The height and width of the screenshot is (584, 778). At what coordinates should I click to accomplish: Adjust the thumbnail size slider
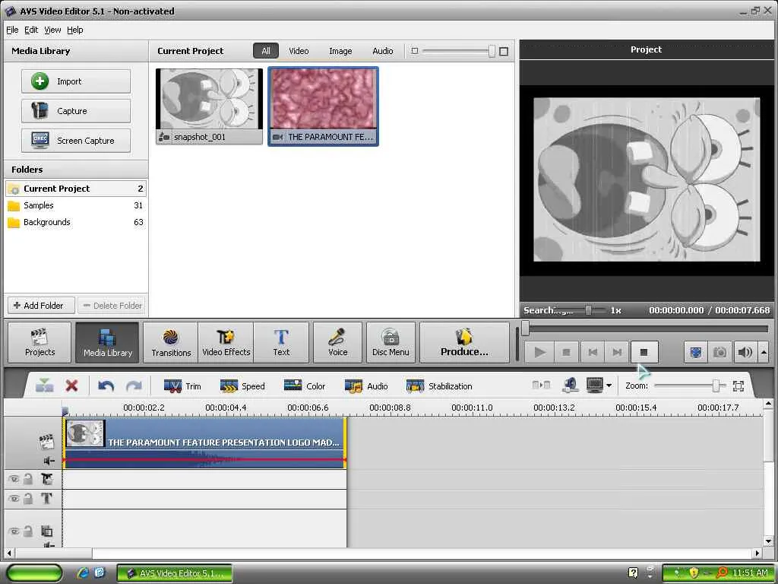492,51
